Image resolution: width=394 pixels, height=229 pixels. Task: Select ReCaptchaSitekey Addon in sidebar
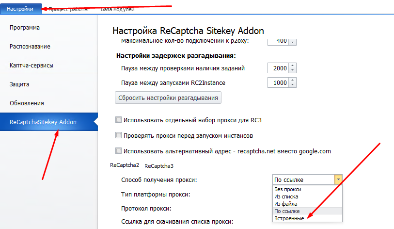click(x=49, y=122)
